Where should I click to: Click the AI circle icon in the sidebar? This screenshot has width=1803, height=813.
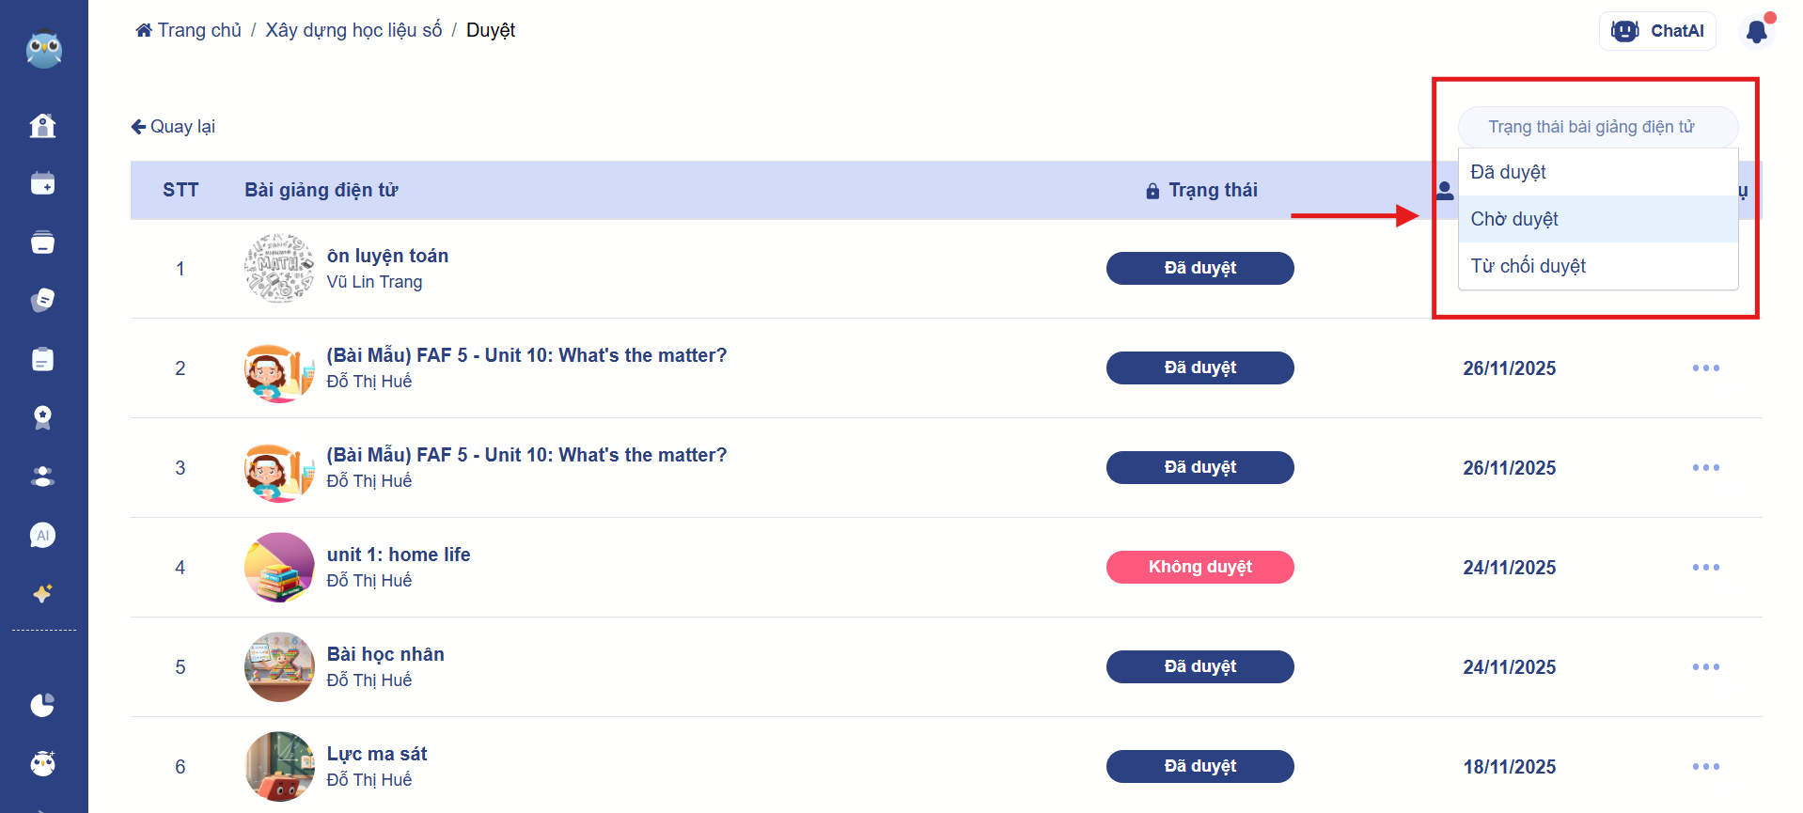[x=42, y=535]
